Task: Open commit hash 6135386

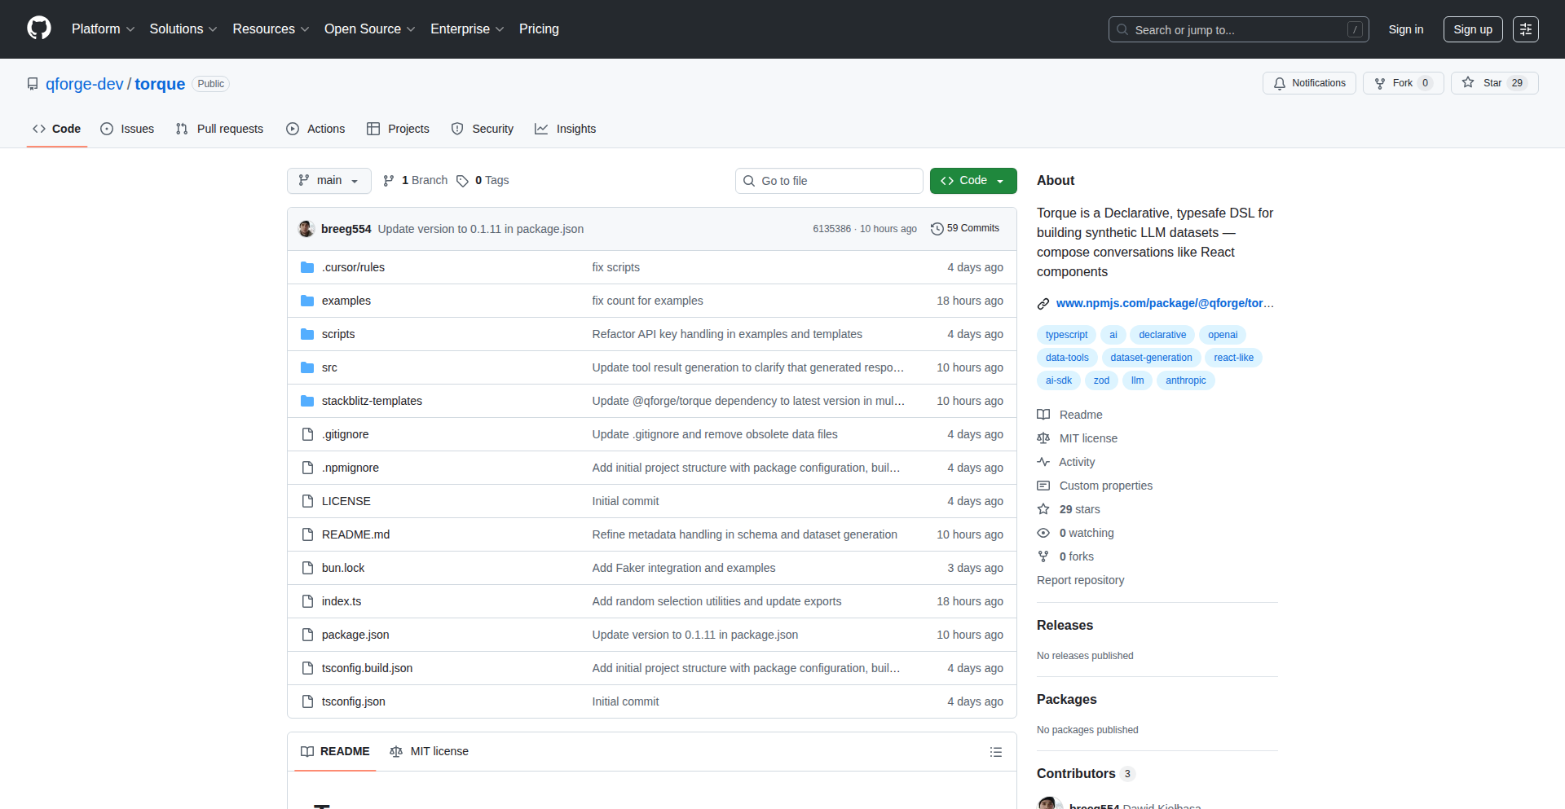Action: [831, 229]
